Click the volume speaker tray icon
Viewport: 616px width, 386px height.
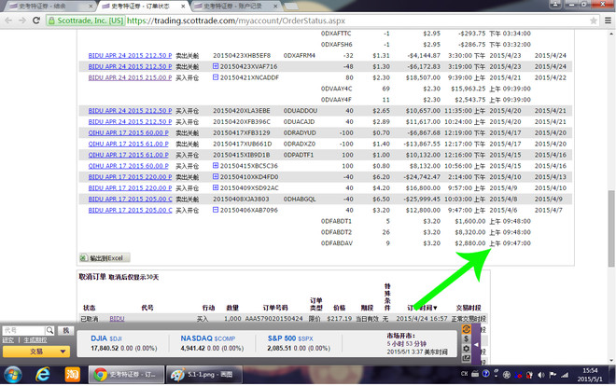pyautogui.click(x=541, y=375)
